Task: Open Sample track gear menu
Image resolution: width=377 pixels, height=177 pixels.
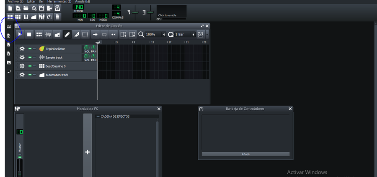Action: [x=22, y=58]
